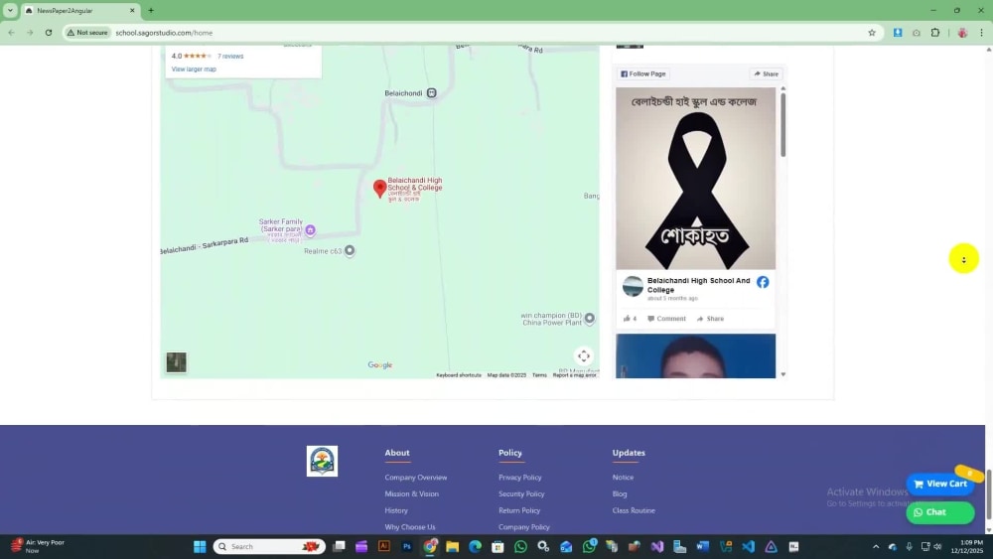The image size is (993, 559).
Task: Open the Chrome profile avatar
Action: click(x=962, y=33)
